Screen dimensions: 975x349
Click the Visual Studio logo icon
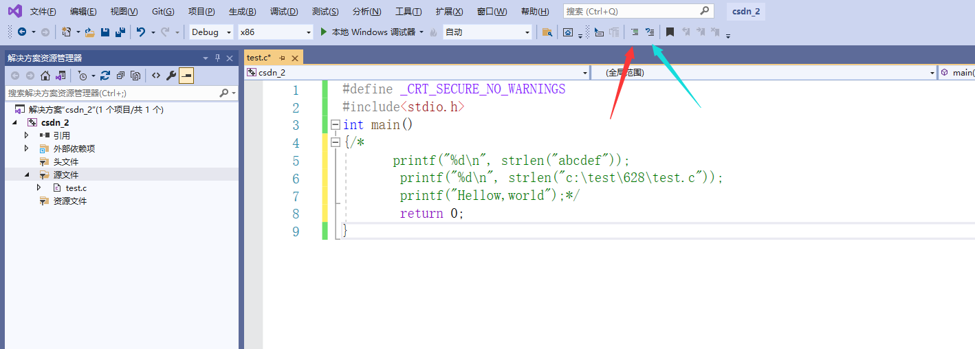coord(14,11)
